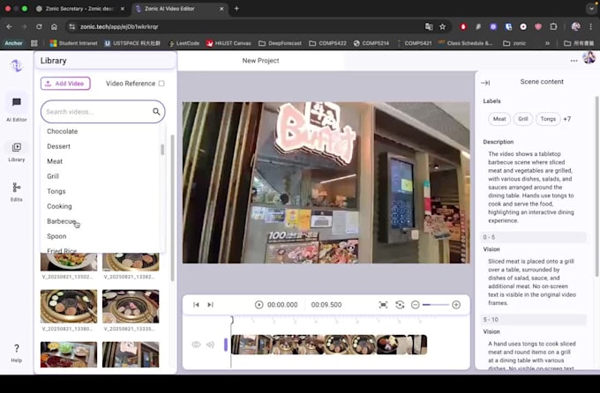Toggle track visibility eye icon
The height and width of the screenshot is (393, 600).
pyautogui.click(x=196, y=345)
